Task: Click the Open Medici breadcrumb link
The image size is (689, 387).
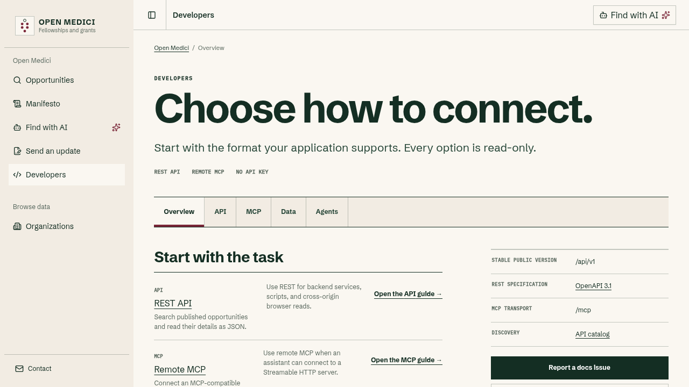Action: pyautogui.click(x=171, y=48)
